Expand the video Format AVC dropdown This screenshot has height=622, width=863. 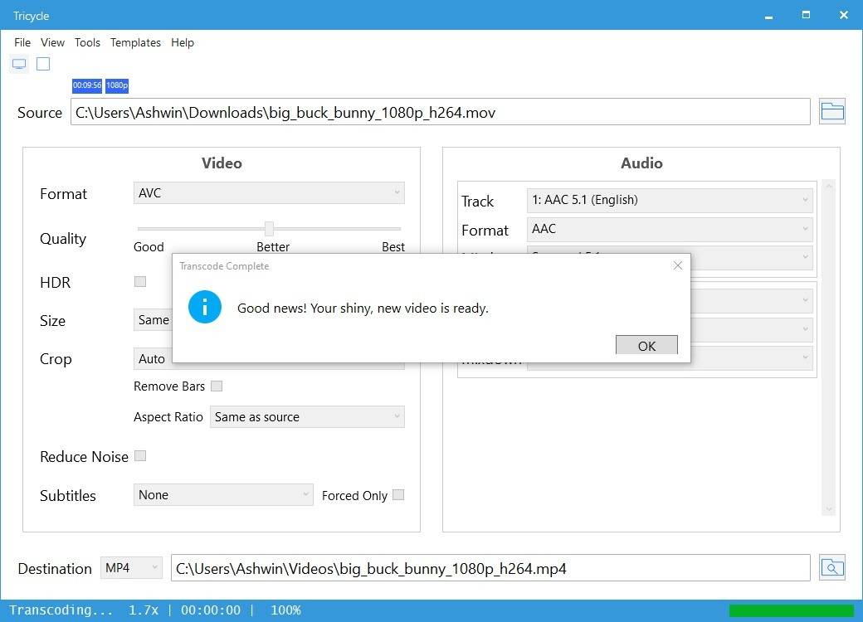click(269, 193)
